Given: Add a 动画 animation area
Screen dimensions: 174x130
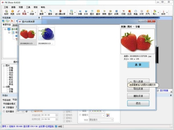Looking at the screenshot, I should click(116, 12).
